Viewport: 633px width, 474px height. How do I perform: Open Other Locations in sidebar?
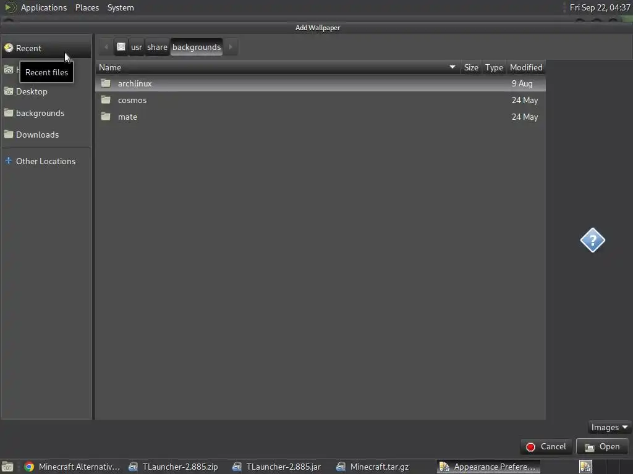coord(46,161)
